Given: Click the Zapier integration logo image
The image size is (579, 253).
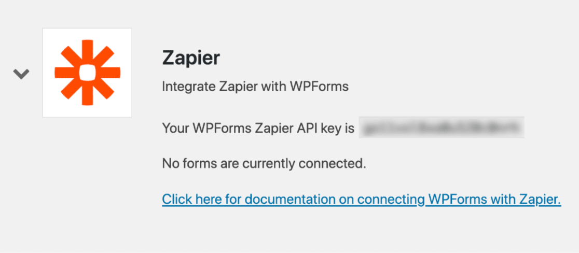Looking at the screenshot, I should (x=87, y=72).
